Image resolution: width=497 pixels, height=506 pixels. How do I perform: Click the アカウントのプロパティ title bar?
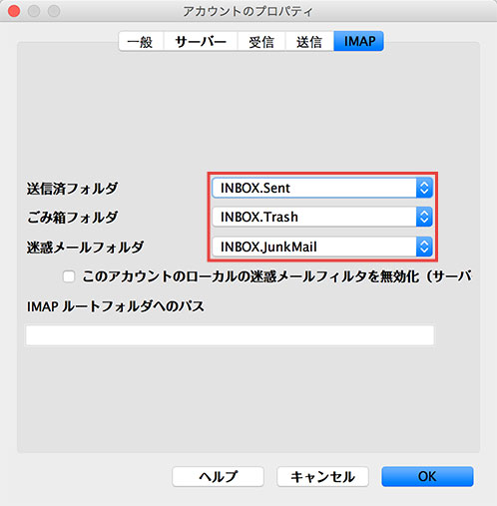(x=248, y=11)
